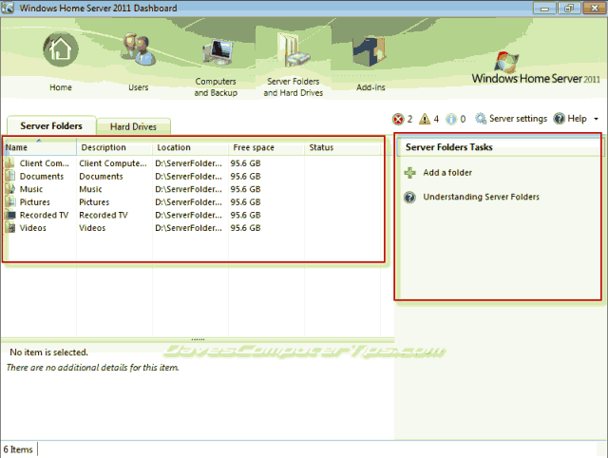Click the blue informational alerts icon
The height and width of the screenshot is (458, 608).
[x=451, y=119]
